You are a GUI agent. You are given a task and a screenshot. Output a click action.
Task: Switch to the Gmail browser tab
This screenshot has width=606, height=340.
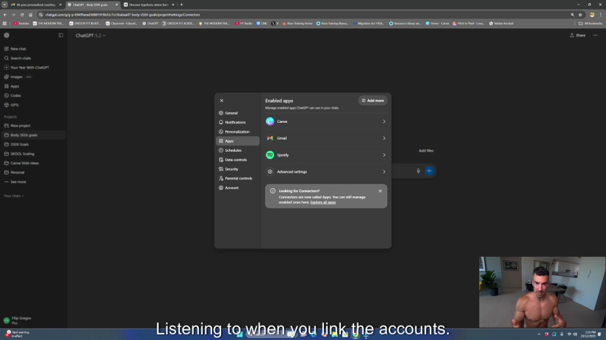click(x=36, y=4)
